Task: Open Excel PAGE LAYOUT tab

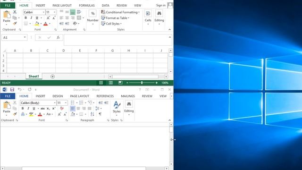Action: pos(62,5)
